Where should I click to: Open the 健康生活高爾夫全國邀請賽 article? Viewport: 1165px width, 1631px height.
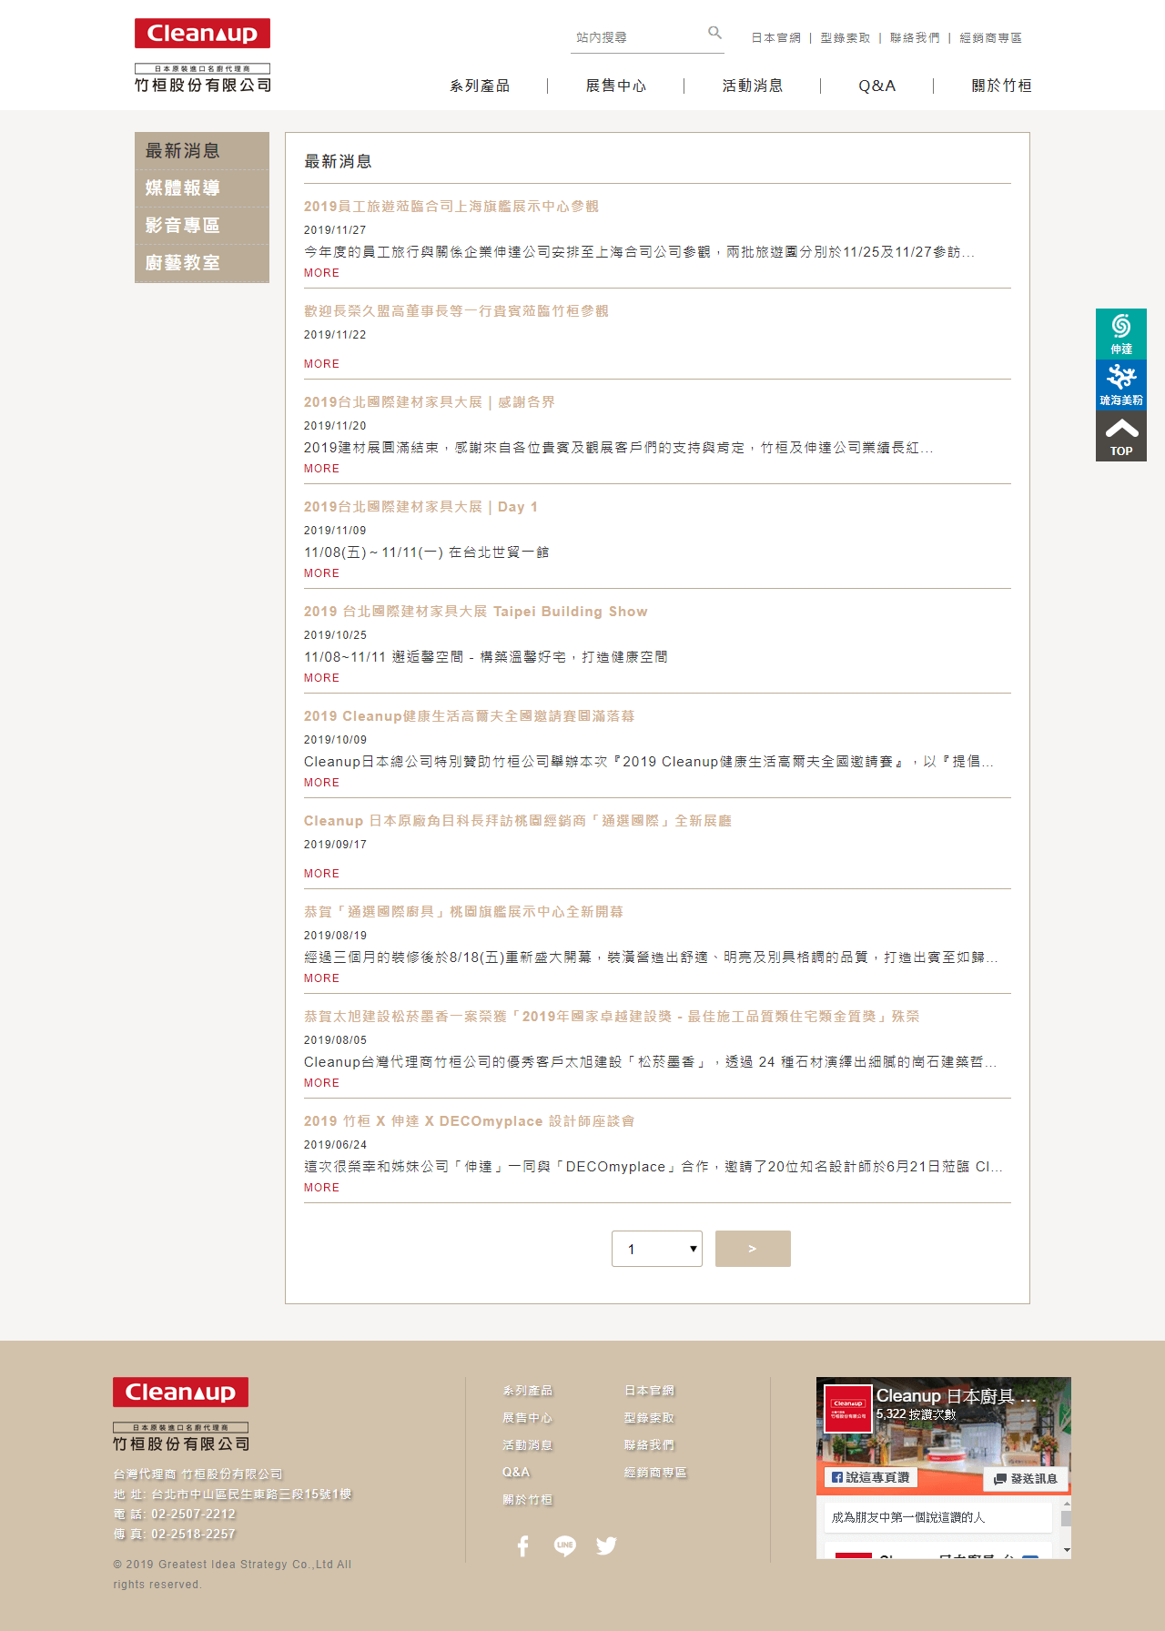[x=470, y=716]
